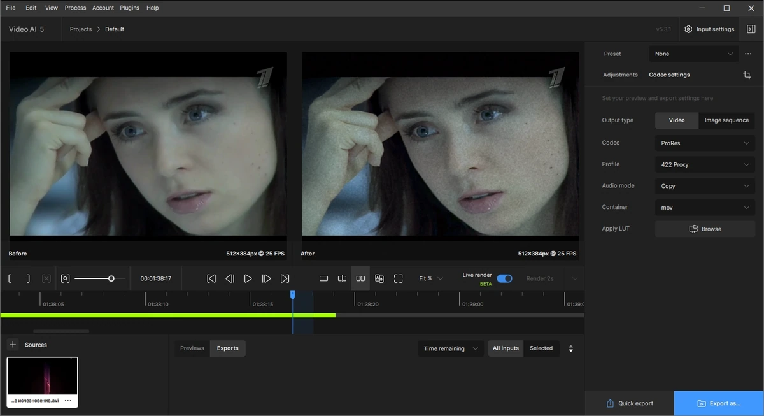
Task: Switch to the Adjustments tab
Action: tap(620, 75)
